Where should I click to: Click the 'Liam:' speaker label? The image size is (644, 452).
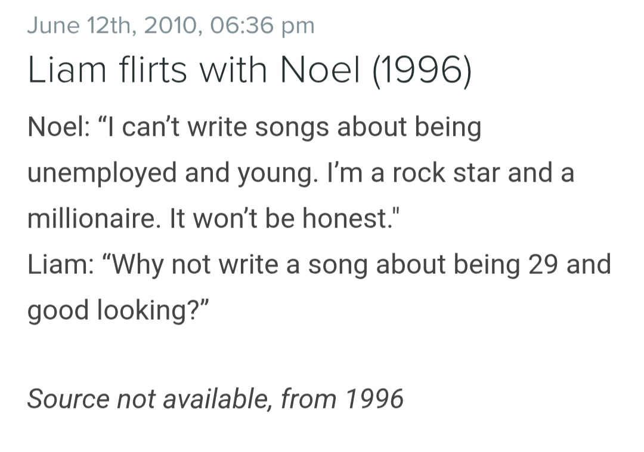(61, 264)
